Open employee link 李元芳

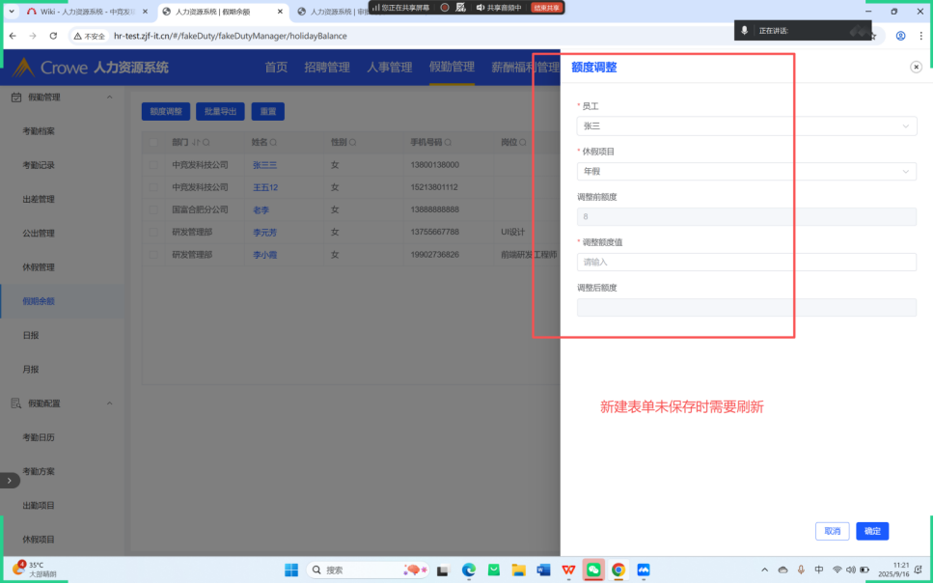tap(265, 233)
